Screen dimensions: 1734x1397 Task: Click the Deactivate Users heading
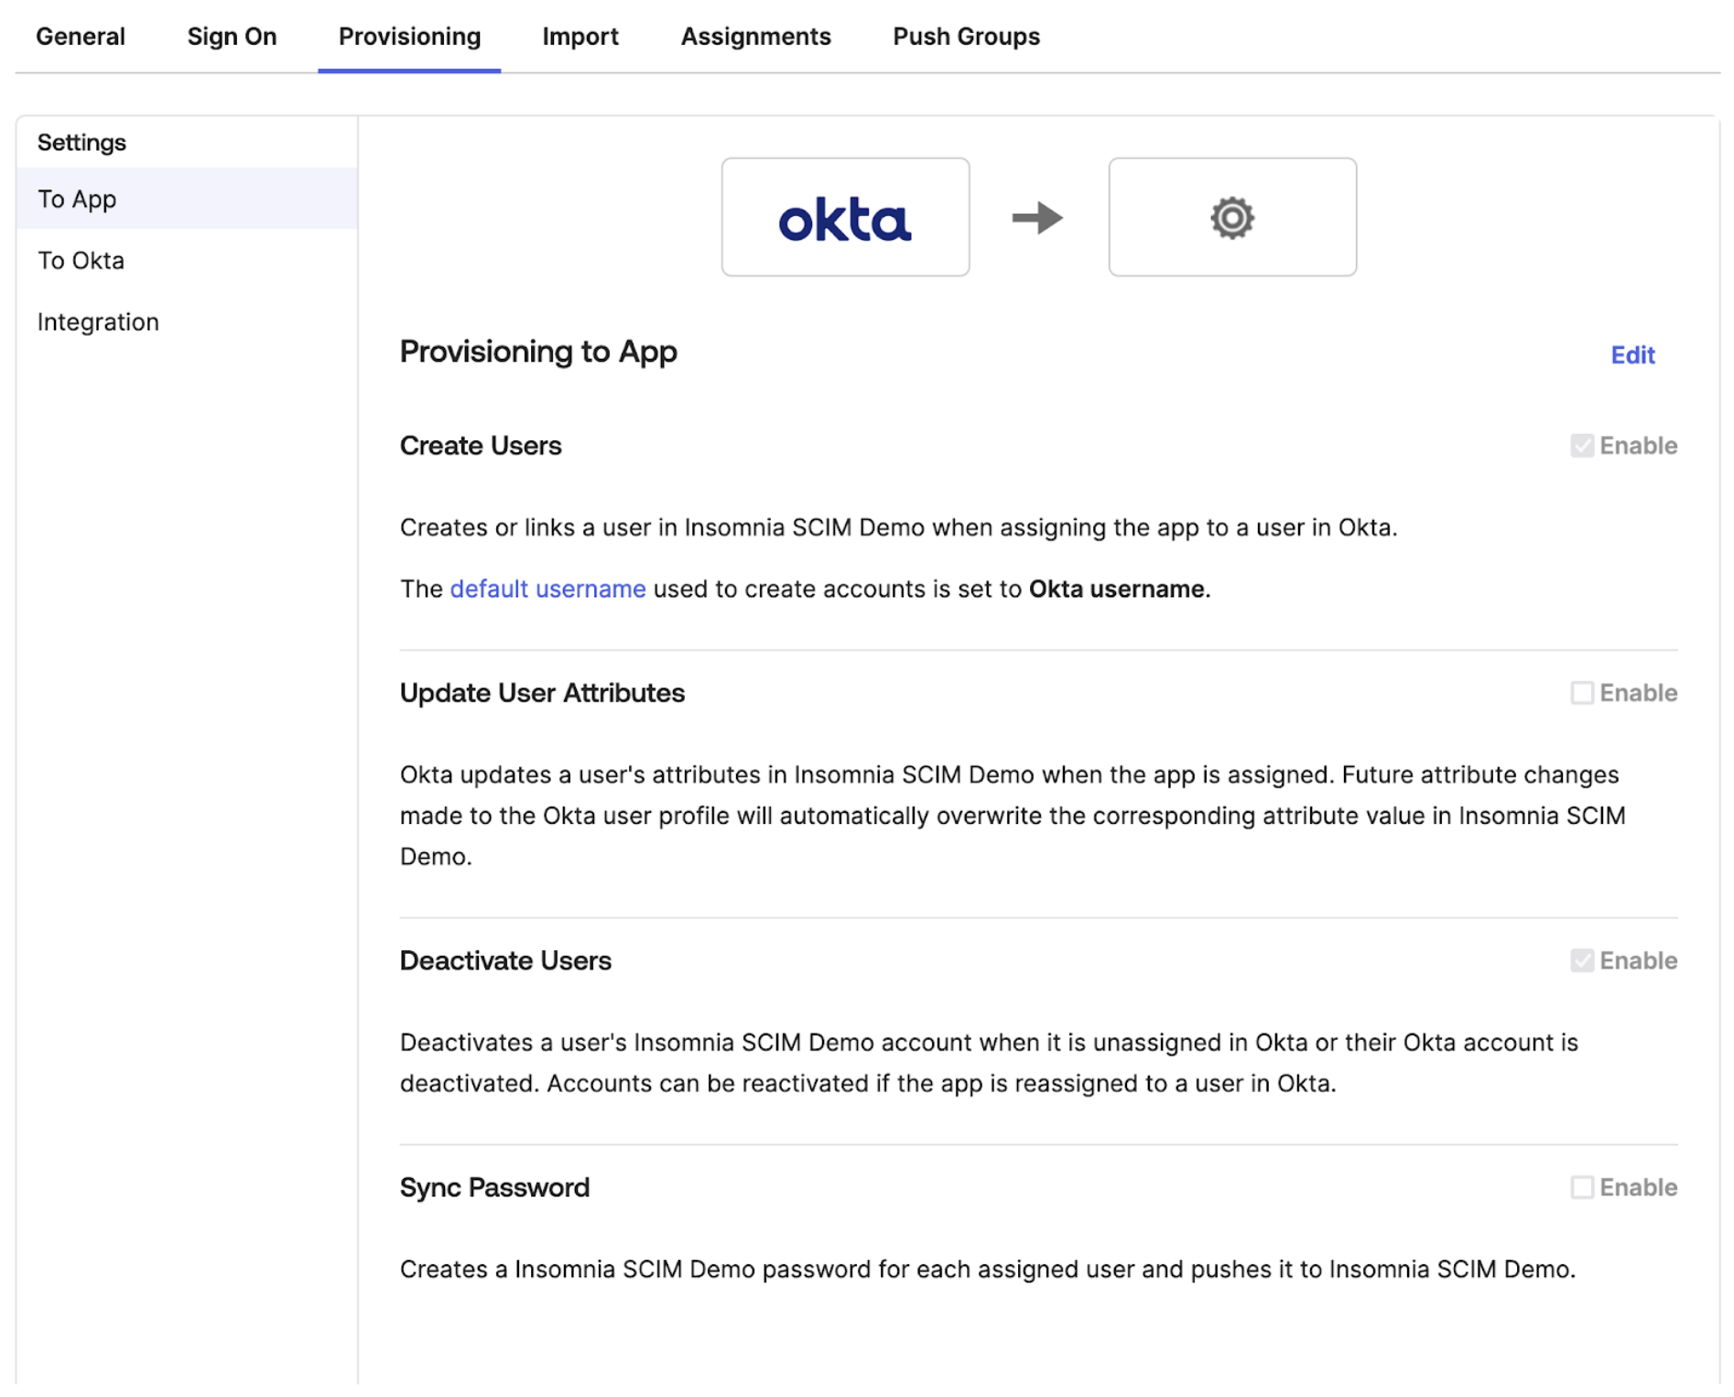click(x=505, y=960)
